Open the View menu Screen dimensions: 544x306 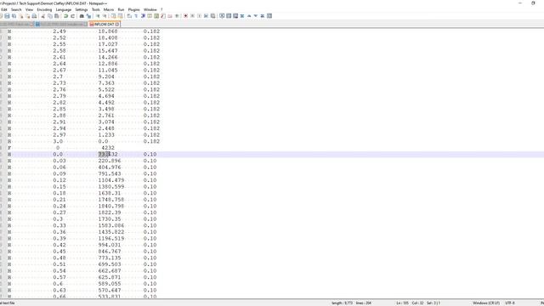pos(29,9)
